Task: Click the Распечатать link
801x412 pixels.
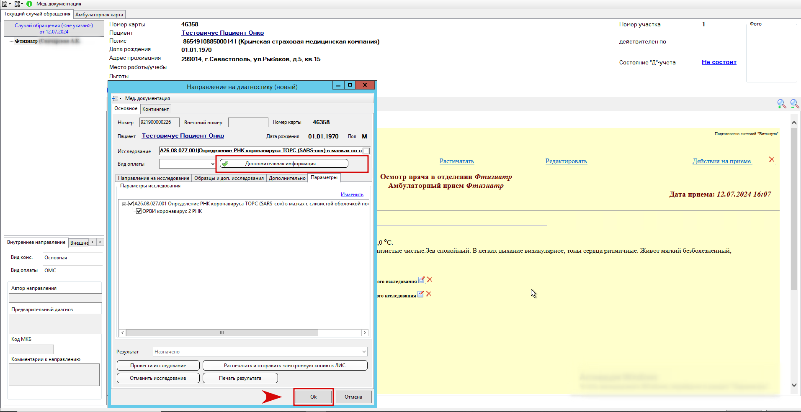Action: pos(457,161)
